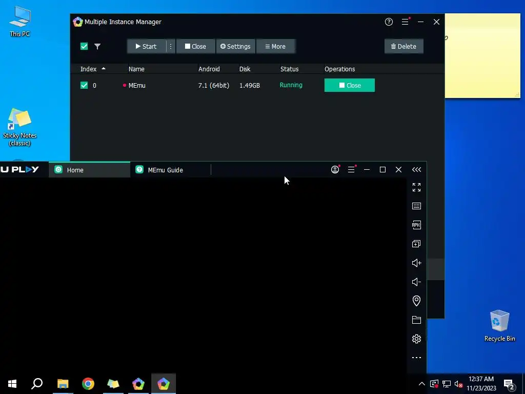Open the shared folder icon in sidebar
The width and height of the screenshot is (525, 394).
pyautogui.click(x=416, y=320)
